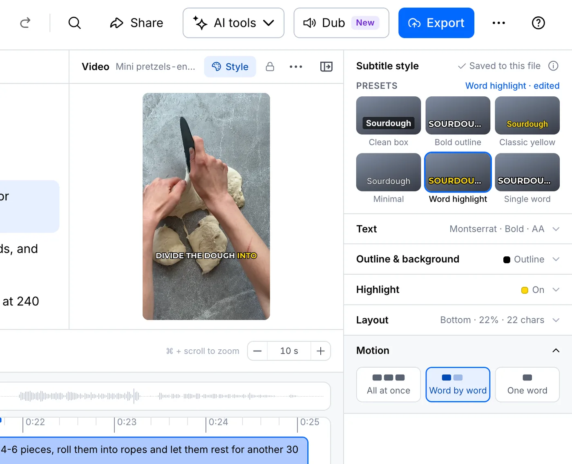Toggle the Style panel button

[230, 67]
